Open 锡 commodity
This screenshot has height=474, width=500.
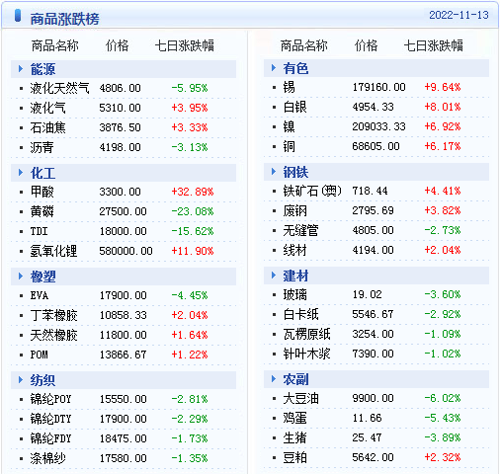pos(289,87)
